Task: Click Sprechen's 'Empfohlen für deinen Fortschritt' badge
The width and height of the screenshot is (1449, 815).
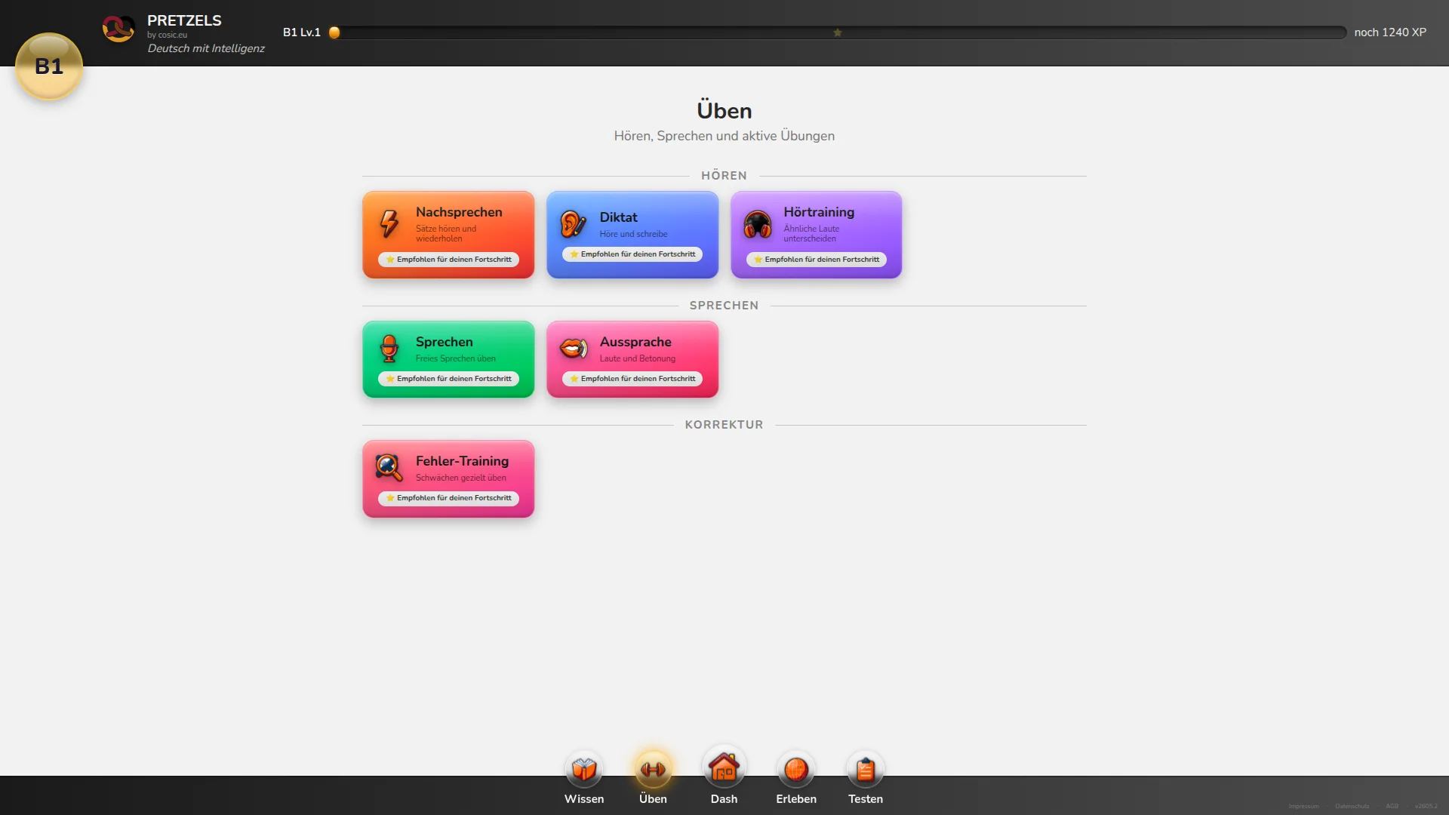Action: 448,379
